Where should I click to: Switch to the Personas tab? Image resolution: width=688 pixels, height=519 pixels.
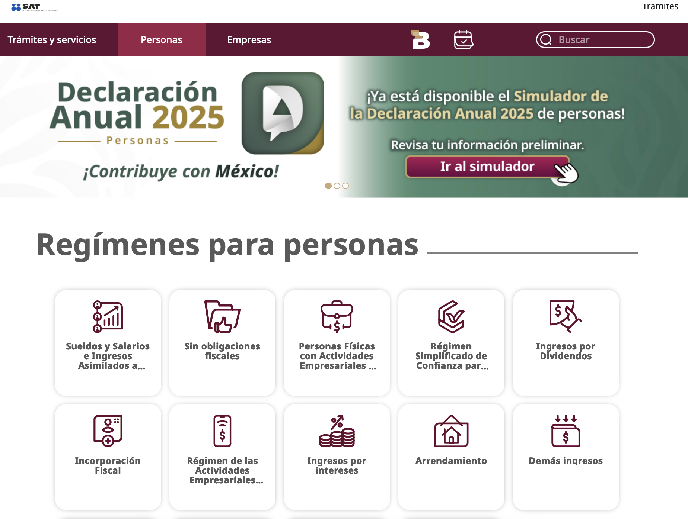click(162, 39)
